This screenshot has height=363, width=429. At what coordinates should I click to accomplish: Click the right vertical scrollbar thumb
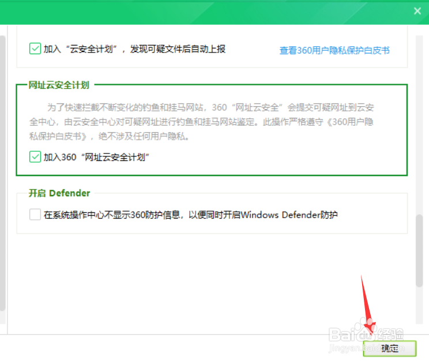pyautogui.click(x=419, y=250)
